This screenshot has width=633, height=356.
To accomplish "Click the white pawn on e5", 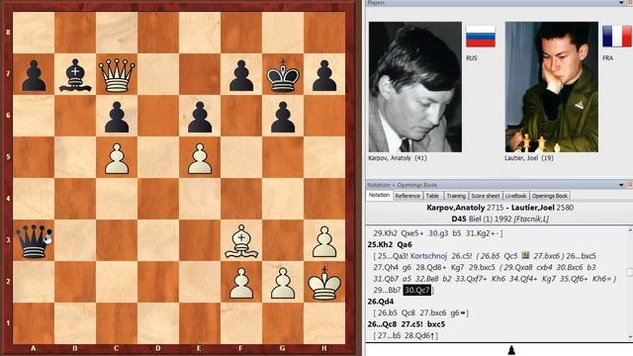I will pos(200,158).
